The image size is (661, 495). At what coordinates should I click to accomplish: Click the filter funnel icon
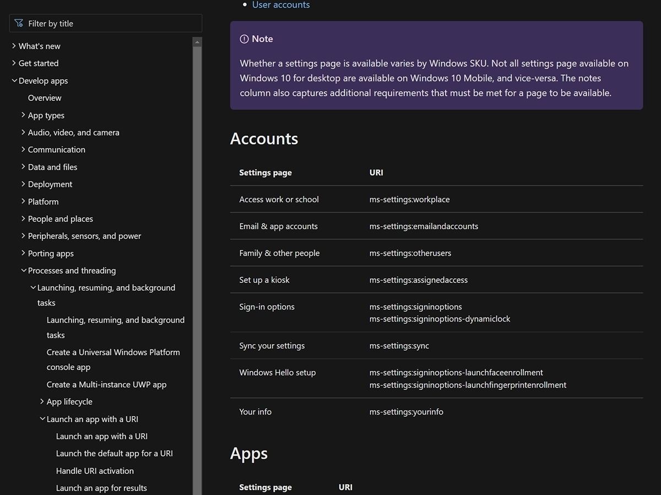pyautogui.click(x=19, y=24)
